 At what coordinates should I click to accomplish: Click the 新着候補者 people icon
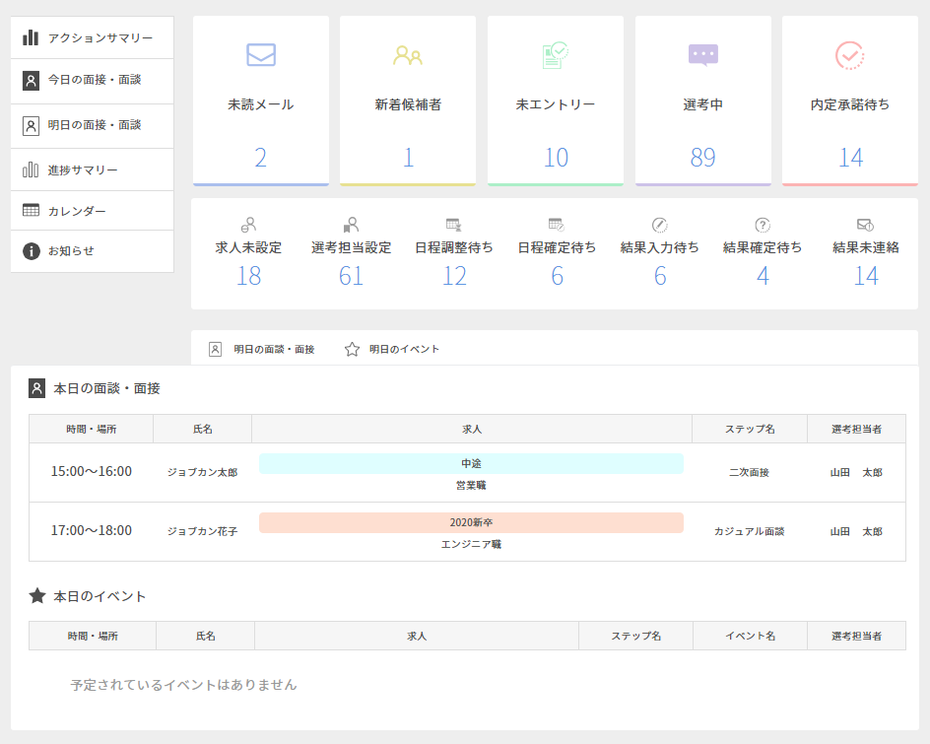(x=408, y=55)
